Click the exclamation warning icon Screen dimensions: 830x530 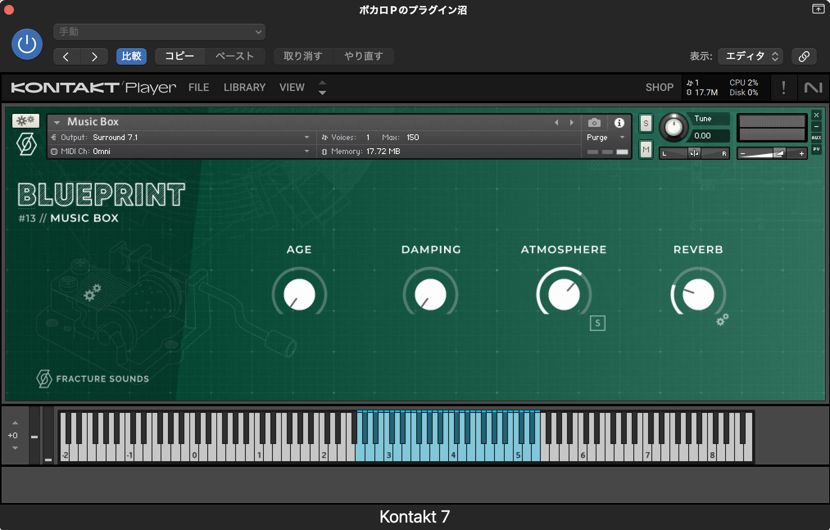(x=784, y=88)
